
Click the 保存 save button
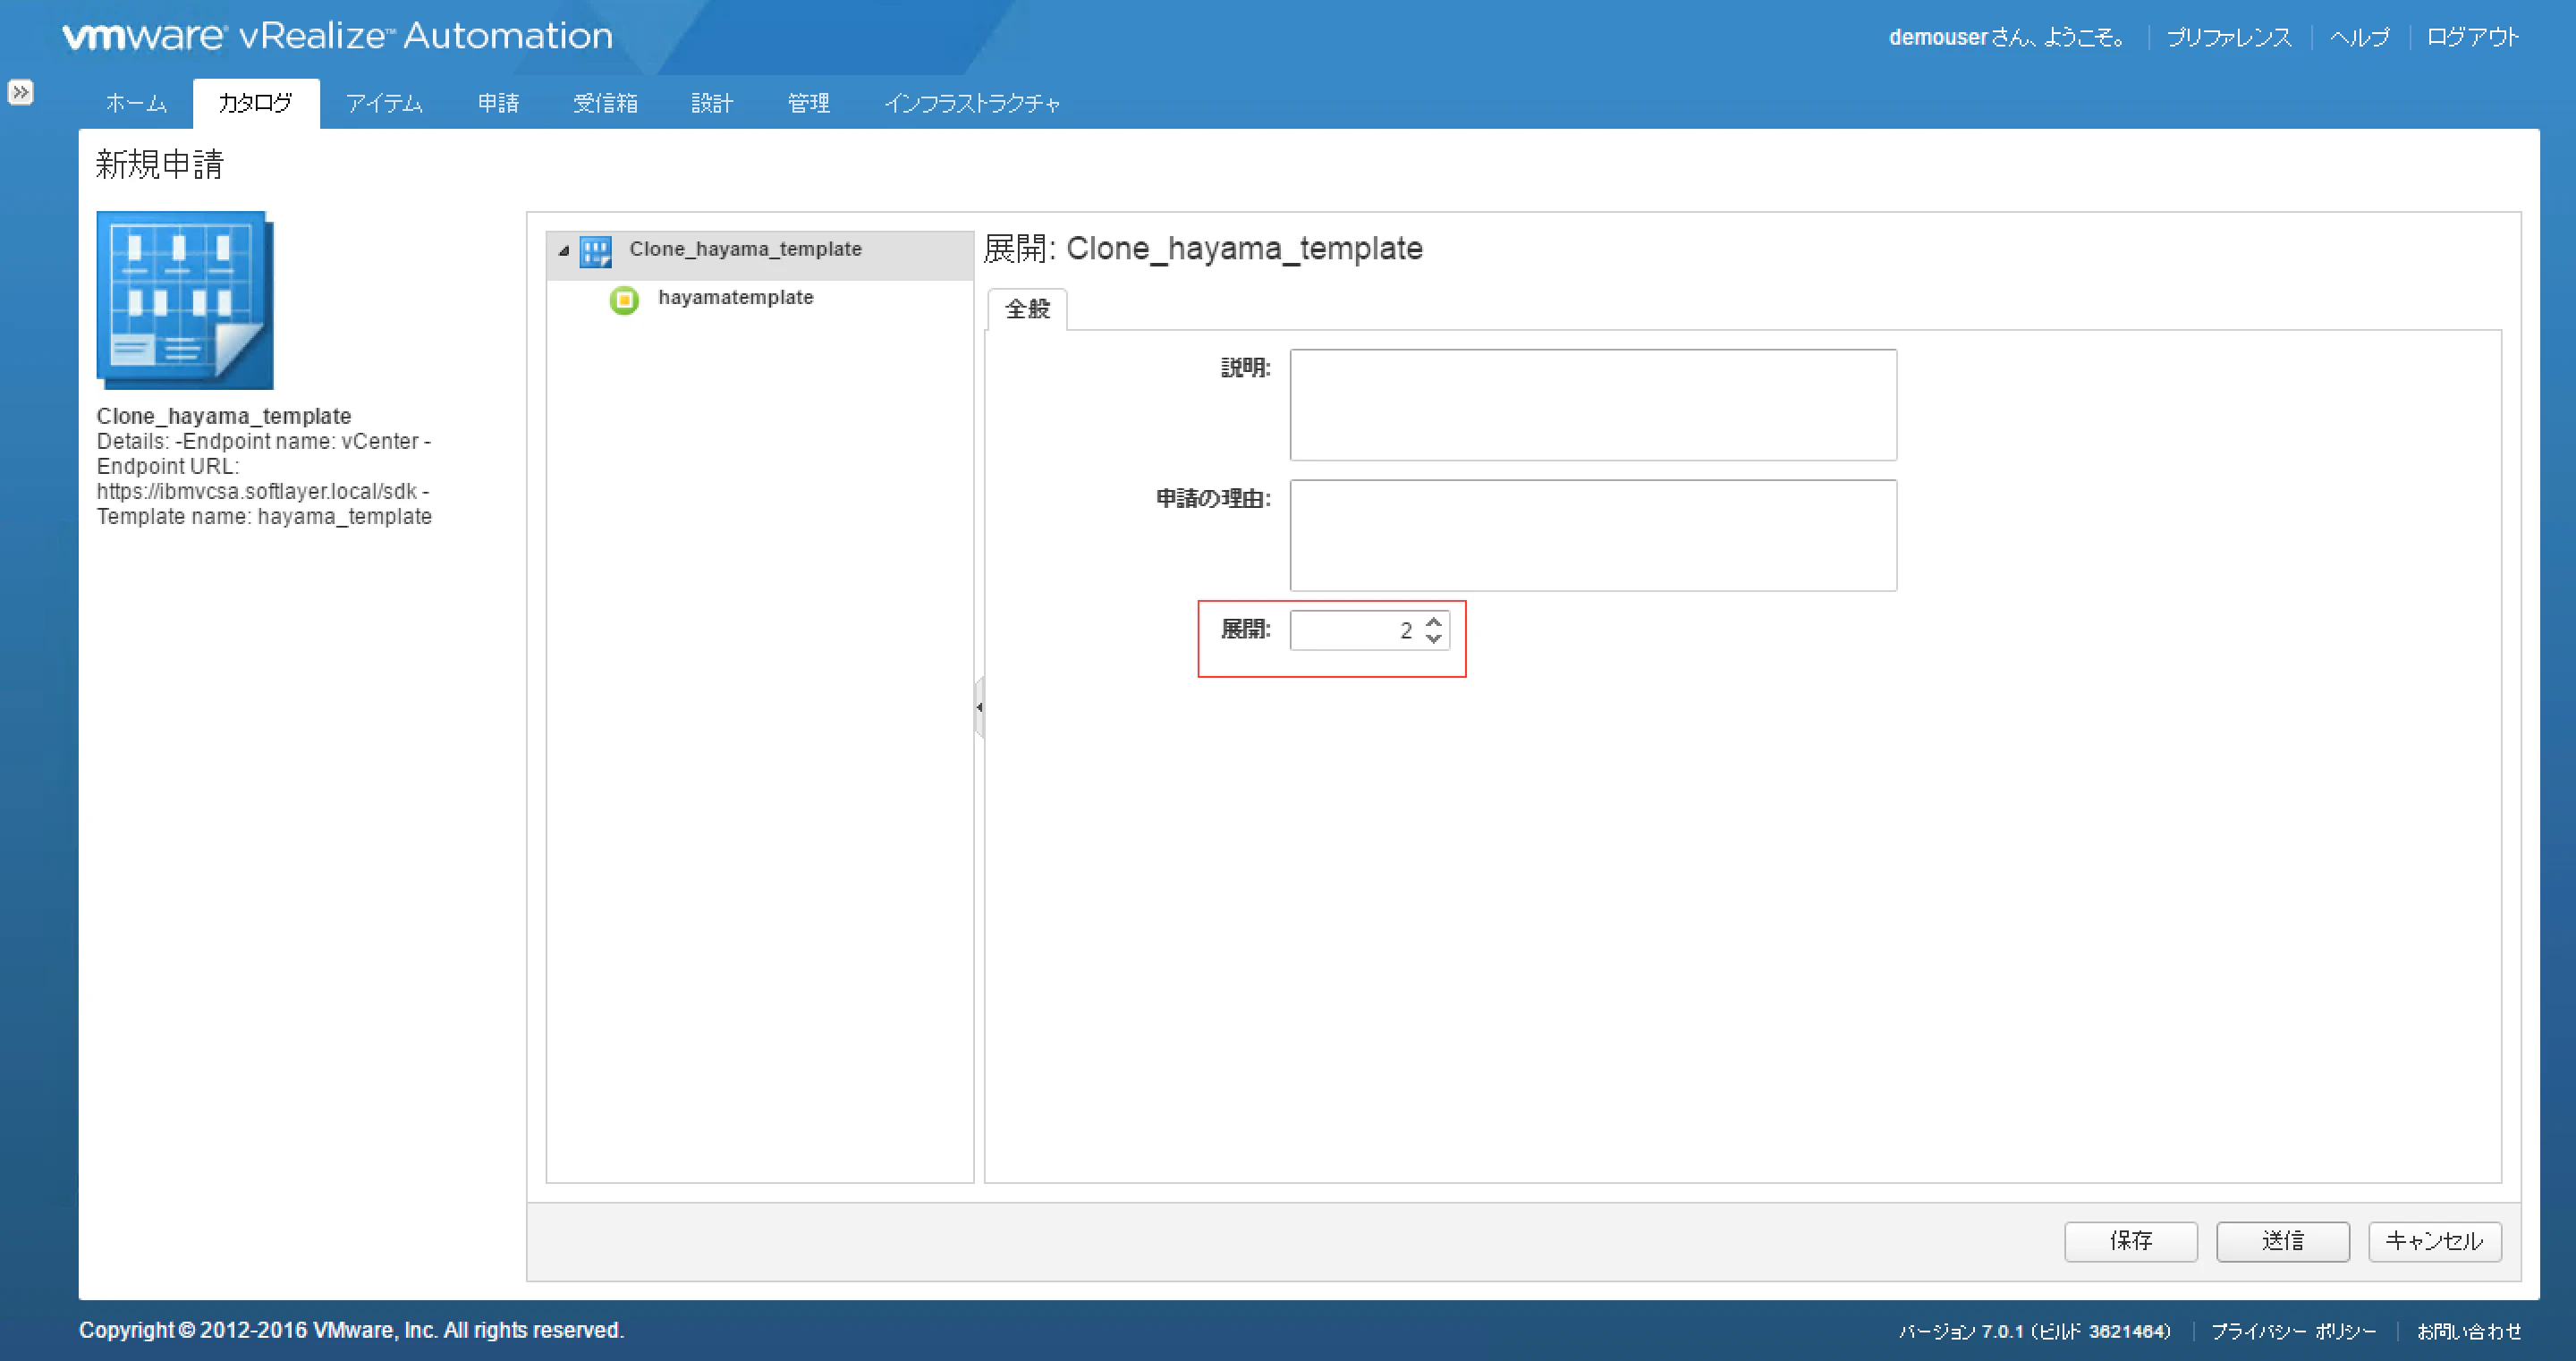tap(2131, 1241)
